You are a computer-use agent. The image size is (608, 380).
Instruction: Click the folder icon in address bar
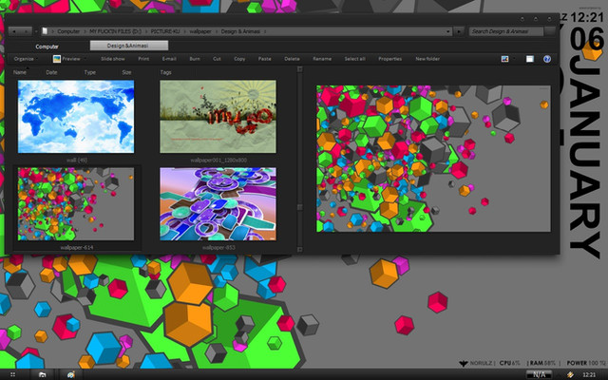pos(45,31)
